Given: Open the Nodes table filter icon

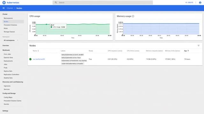Looking at the screenshot, I should [x=199, y=46].
